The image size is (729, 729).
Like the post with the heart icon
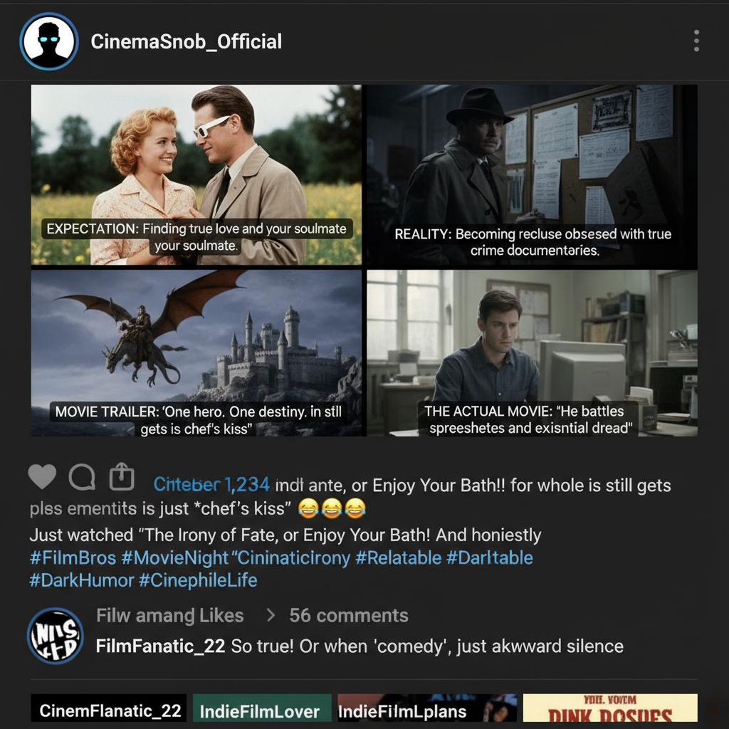pyautogui.click(x=42, y=477)
